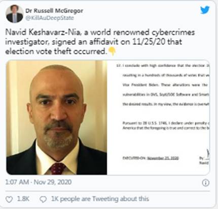This screenshot has width=218, height=209.
Task: Click the blue Twitter bird logo
Action: click(205, 10)
